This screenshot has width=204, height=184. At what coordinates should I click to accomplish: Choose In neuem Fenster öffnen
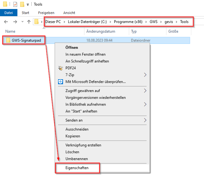coord(102,54)
